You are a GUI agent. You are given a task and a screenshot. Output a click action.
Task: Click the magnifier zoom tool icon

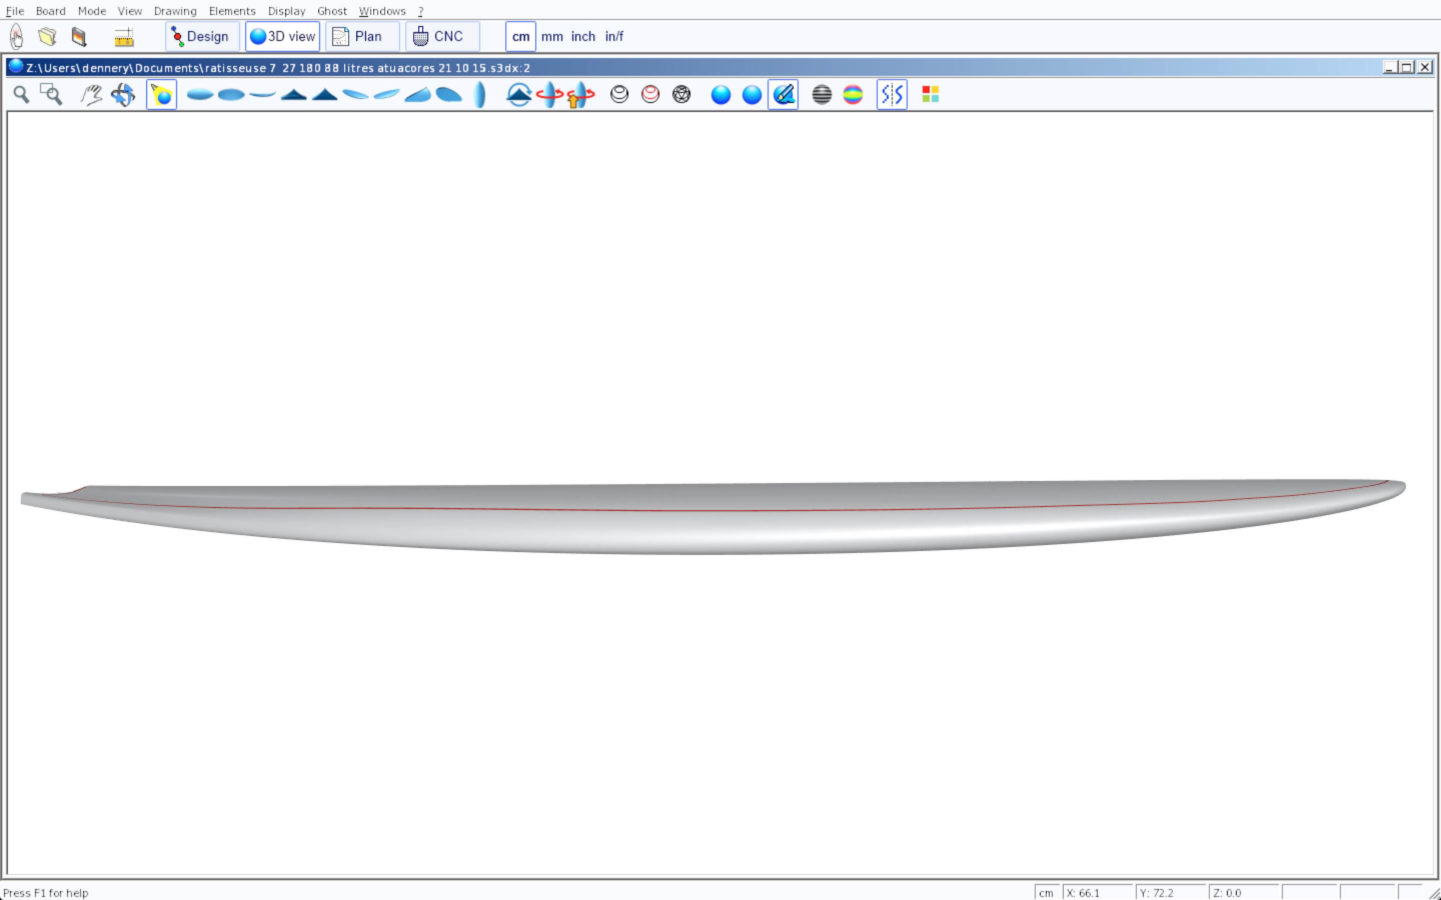[x=22, y=94]
